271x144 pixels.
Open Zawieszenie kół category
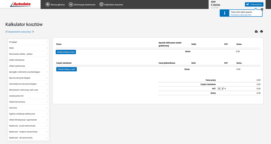pos(28,96)
